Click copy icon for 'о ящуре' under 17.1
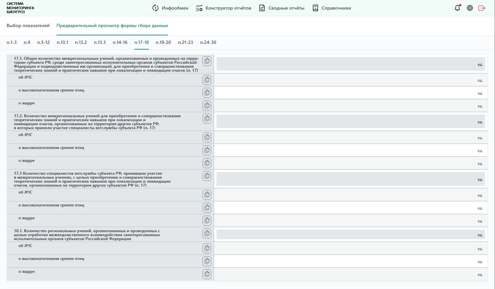 coord(207,106)
